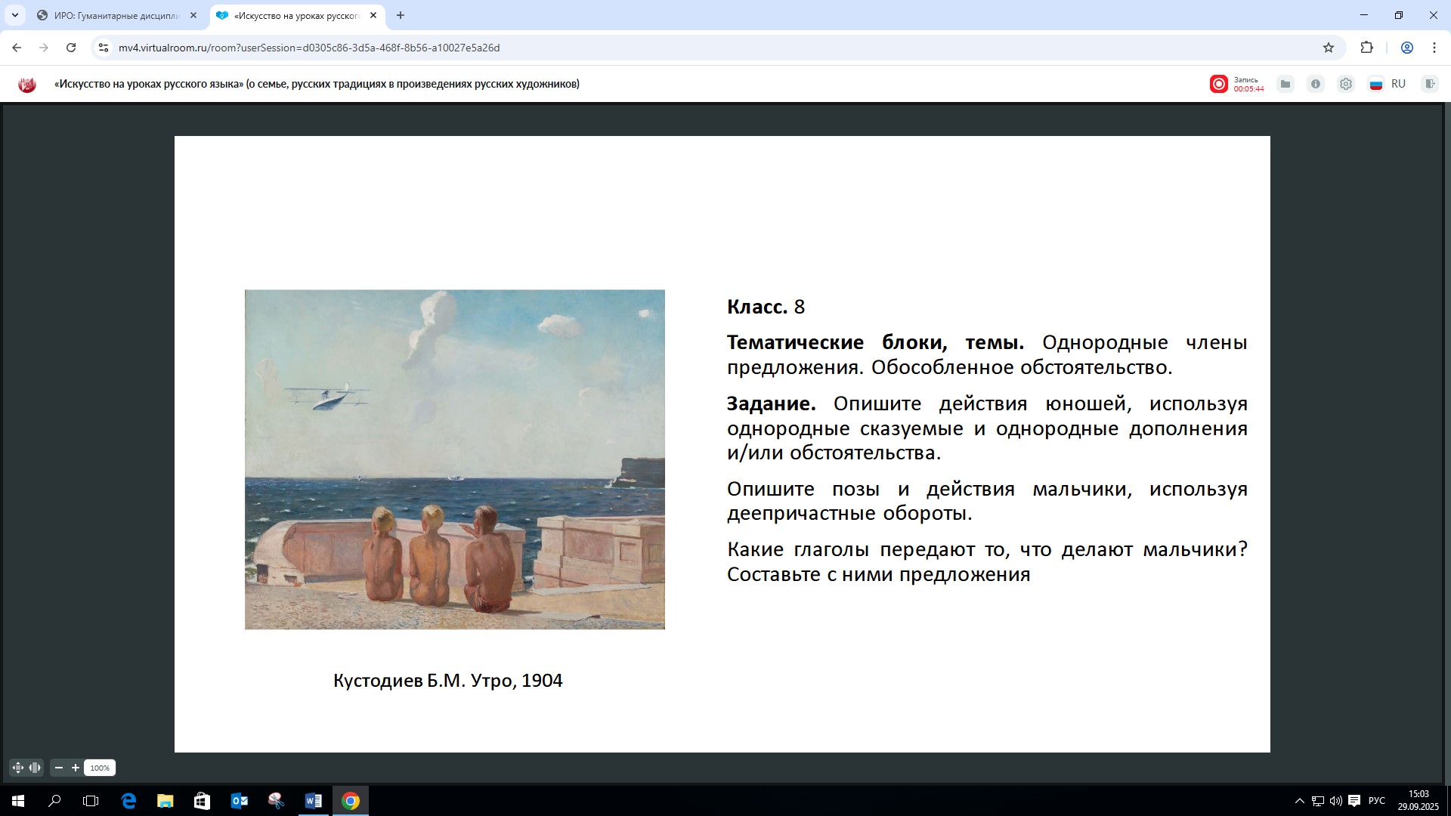The width and height of the screenshot is (1451, 816).
Task: Click the red recording indicator button
Action: [1218, 84]
